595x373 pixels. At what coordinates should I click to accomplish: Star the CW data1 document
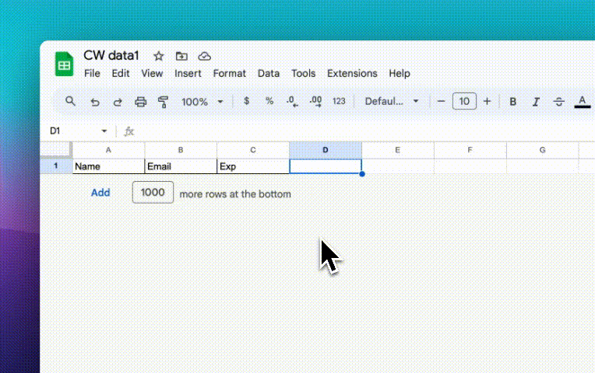point(158,57)
